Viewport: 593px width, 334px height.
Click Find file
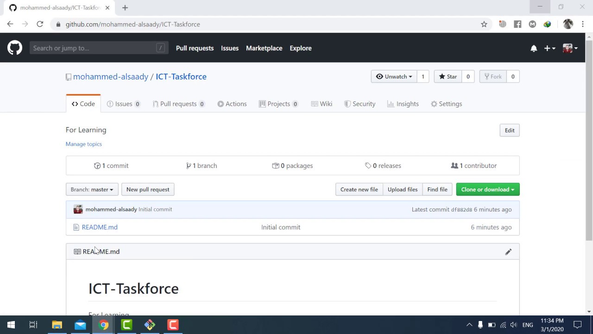(x=437, y=189)
